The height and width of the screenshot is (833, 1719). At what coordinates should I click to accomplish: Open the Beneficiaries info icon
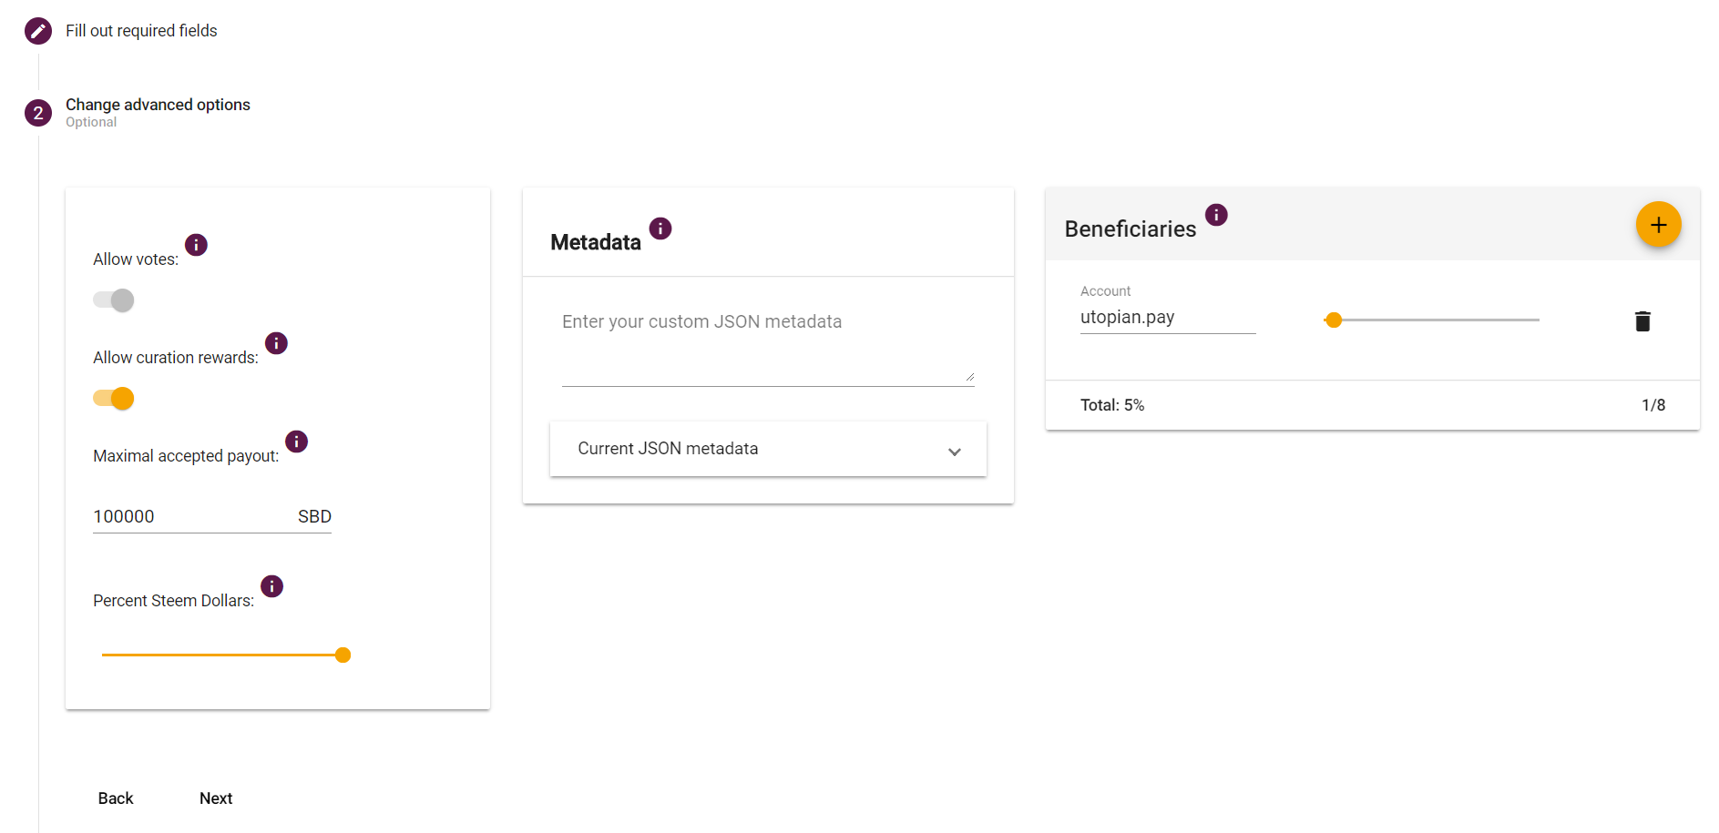pos(1216,215)
